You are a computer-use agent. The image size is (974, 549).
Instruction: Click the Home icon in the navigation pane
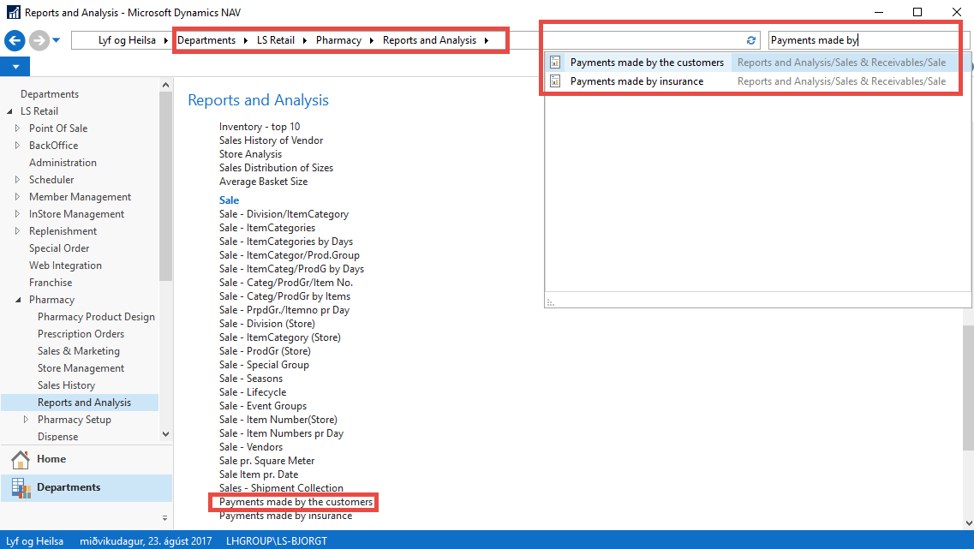tap(21, 459)
